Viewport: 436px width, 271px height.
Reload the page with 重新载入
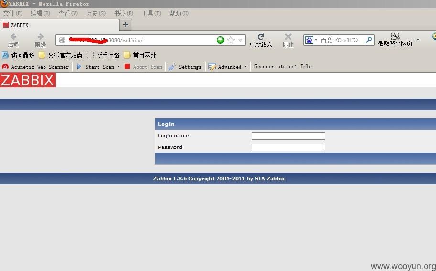coord(261,40)
